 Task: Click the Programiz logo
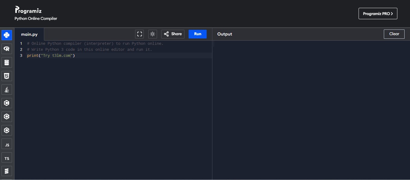[x=28, y=10]
